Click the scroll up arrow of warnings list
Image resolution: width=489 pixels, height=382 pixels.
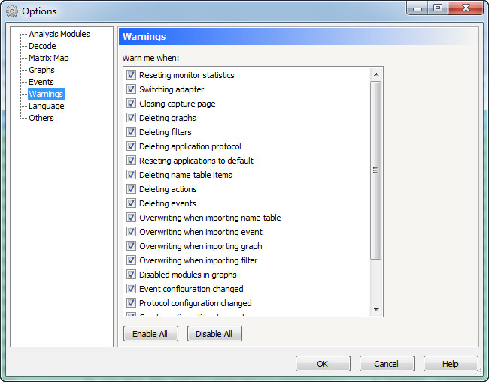tap(375, 74)
